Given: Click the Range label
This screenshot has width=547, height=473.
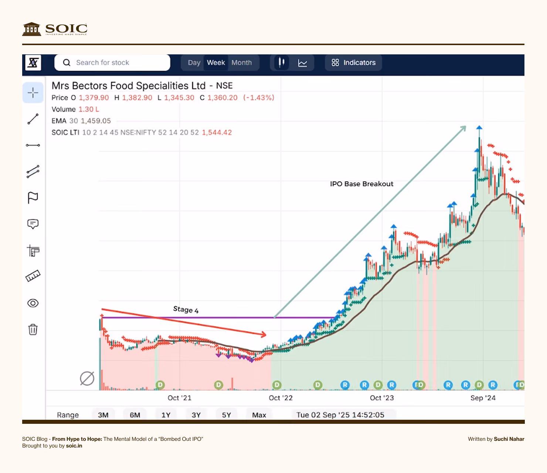Looking at the screenshot, I should pos(68,415).
